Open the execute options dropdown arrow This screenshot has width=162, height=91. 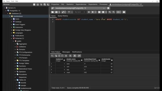[x=96, y=12]
